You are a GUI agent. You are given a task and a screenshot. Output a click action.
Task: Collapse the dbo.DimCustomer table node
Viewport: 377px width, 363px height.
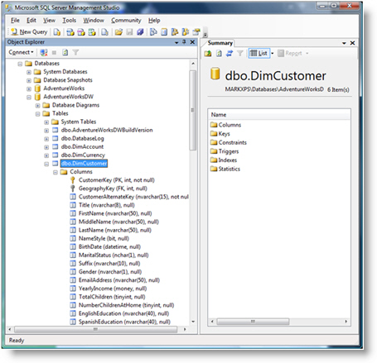pyautogui.click(x=46, y=164)
